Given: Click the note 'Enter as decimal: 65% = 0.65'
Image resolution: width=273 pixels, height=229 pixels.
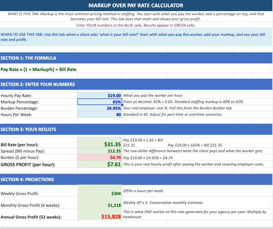Looking at the screenshot, I should click(x=183, y=102).
